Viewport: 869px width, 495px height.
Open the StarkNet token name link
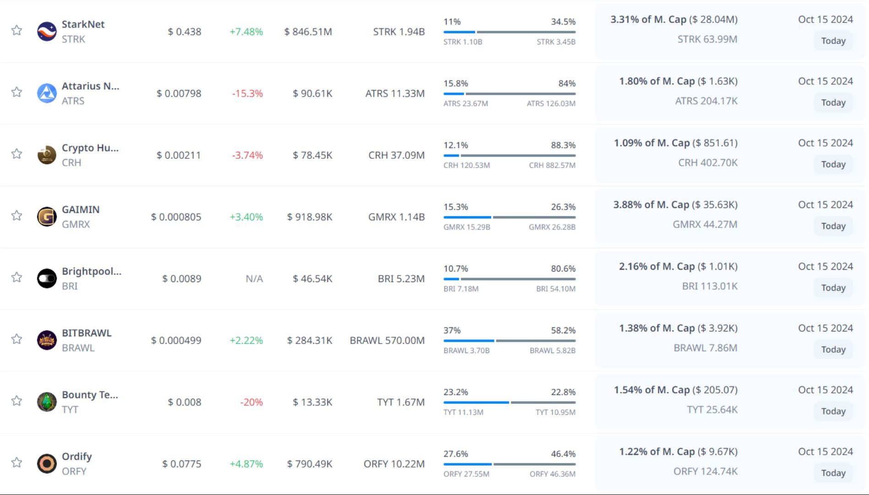click(x=83, y=24)
